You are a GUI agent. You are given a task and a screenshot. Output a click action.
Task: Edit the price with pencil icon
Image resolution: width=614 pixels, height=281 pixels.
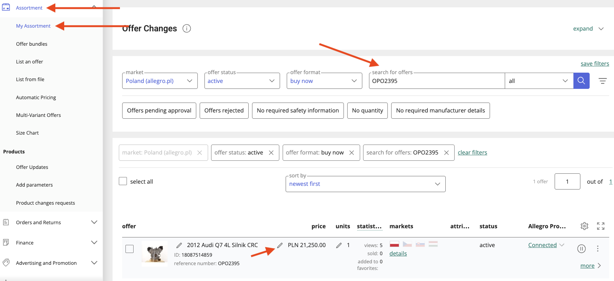280,245
